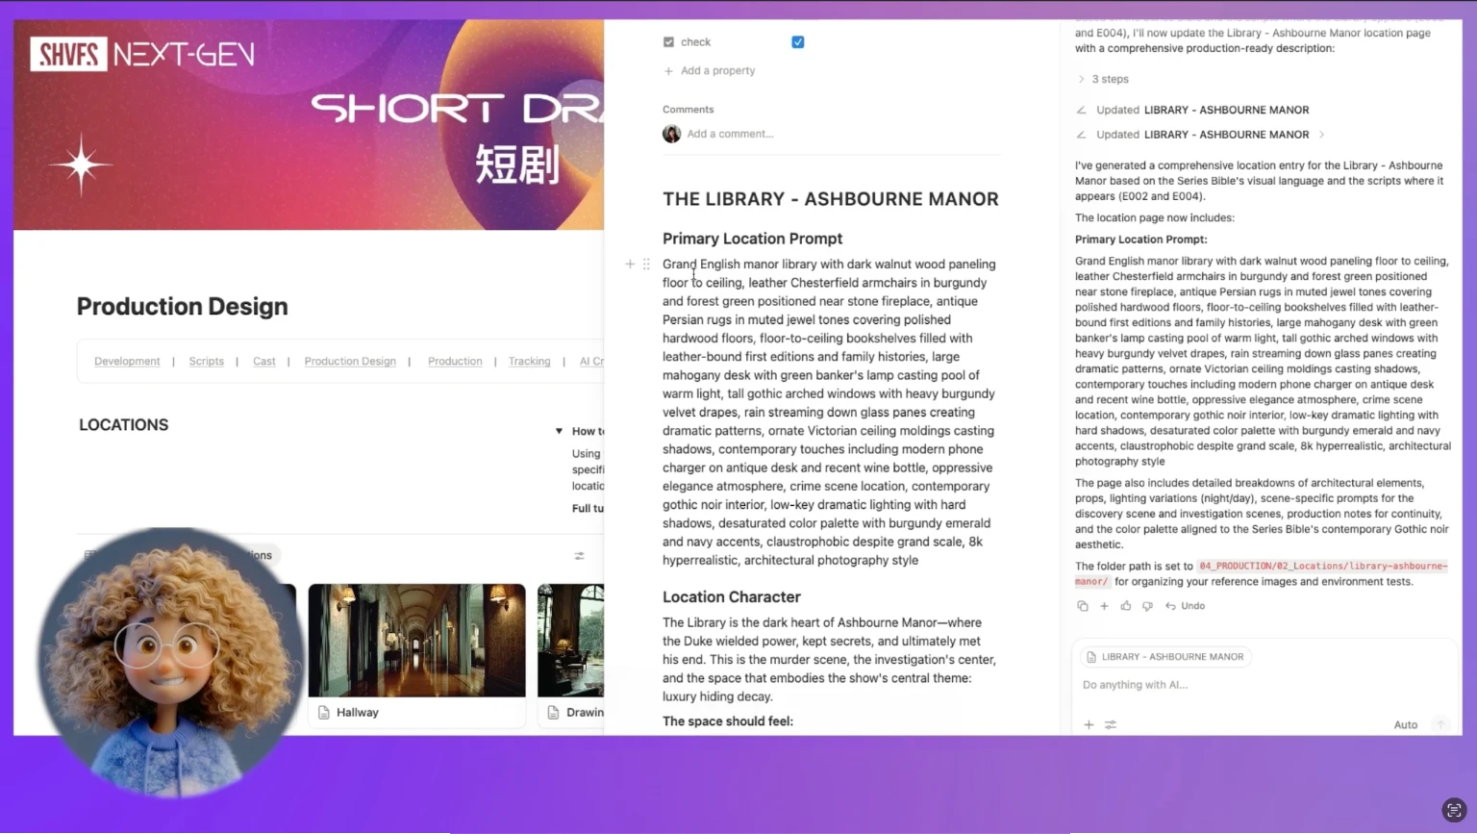
Task: Open the Tracking navigation link
Action: click(529, 362)
